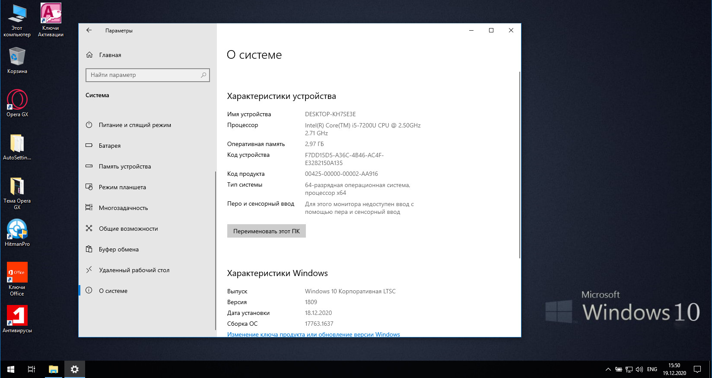Open Удаленный рабочий стол settings
The image size is (712, 378).
[x=147, y=270]
